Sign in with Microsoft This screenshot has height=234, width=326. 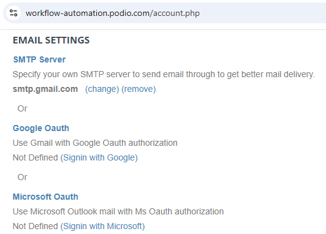click(102, 226)
